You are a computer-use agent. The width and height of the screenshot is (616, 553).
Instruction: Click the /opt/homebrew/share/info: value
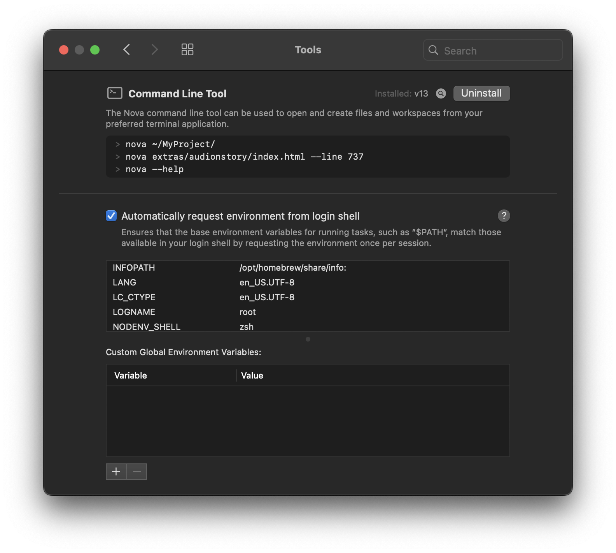coord(293,268)
